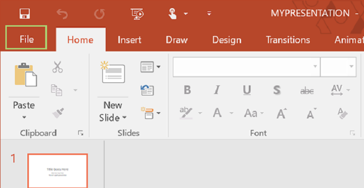Toggle Italic formatting
Screen dimensions: 364x188
217,90
